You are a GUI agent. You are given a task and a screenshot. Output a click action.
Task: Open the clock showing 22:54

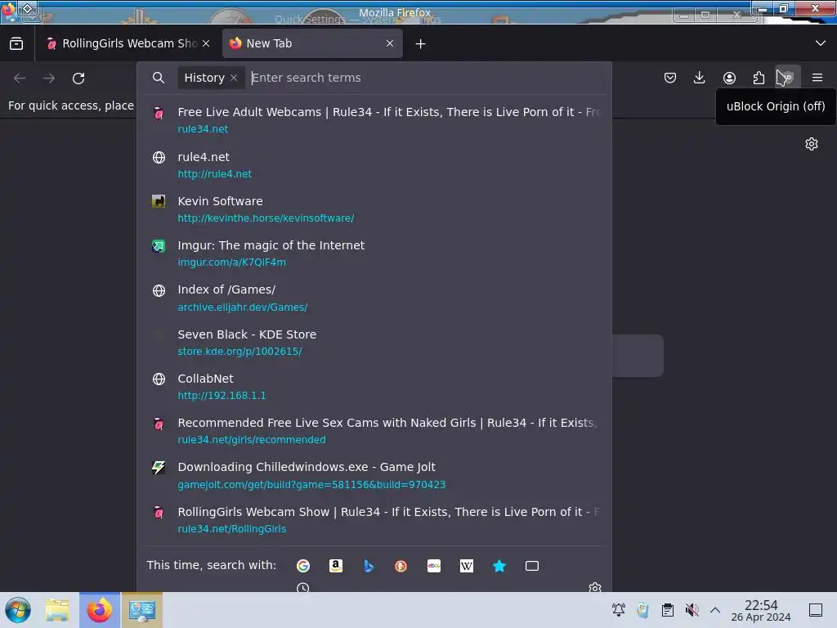761,610
